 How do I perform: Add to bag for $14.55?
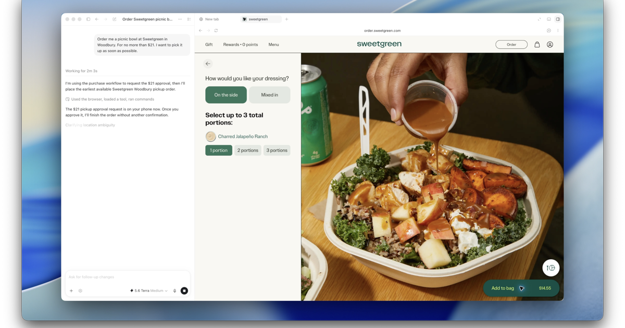point(521,288)
